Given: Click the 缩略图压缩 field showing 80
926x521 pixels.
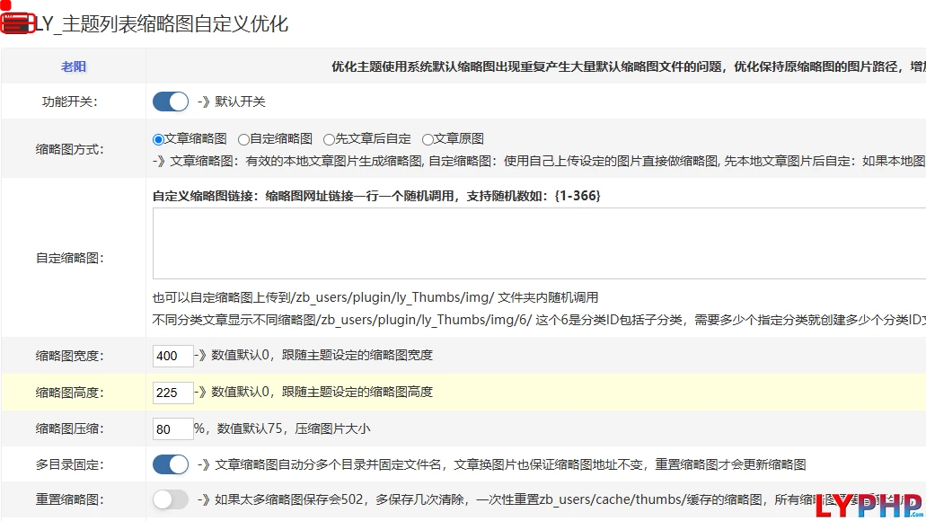Looking at the screenshot, I should (172, 429).
